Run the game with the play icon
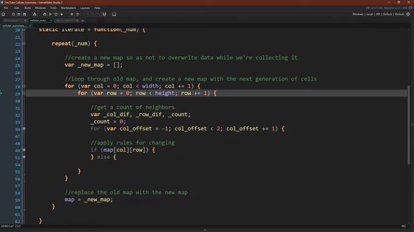Image resolution: width=414 pixels, height=232 pixels. coord(50,14)
